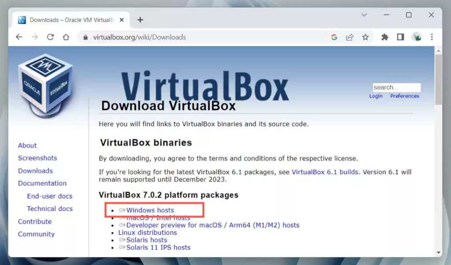Open the Documentation sidebar link
The image size is (451, 265).
[42, 183]
